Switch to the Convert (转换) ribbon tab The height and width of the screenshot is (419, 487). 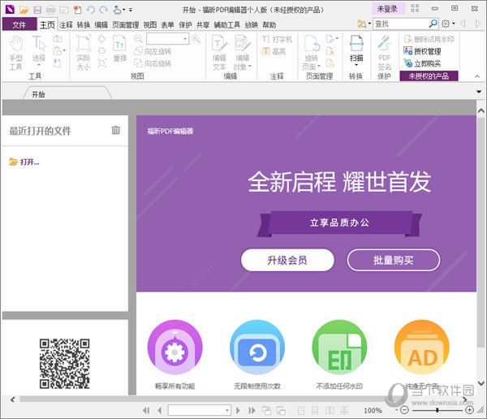(84, 25)
